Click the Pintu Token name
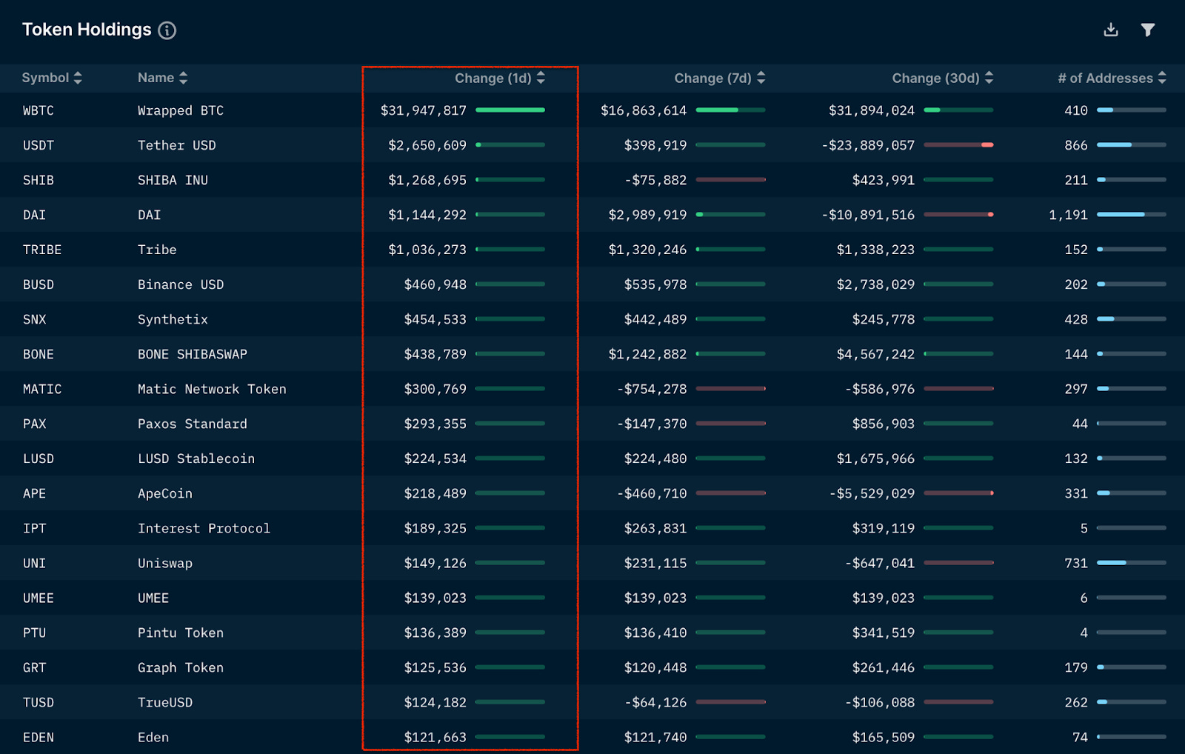This screenshot has height=754, width=1185. (x=181, y=633)
